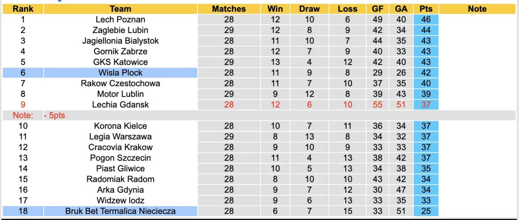Click the Note column header
Viewport: 519px width, 220px height.
tap(477, 9)
